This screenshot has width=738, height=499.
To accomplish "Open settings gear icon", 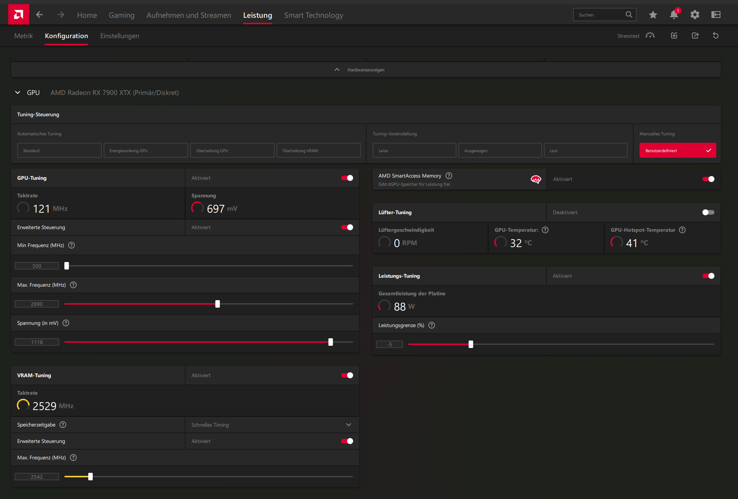I will pos(695,15).
